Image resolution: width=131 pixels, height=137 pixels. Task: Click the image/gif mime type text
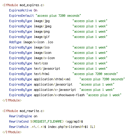pos(42,37)
